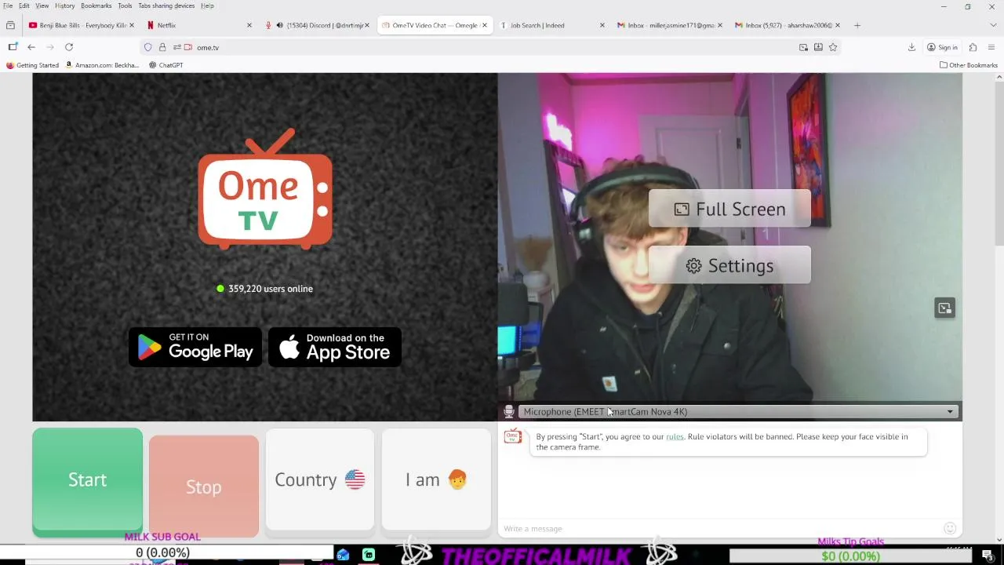Open the taskbar notification center icon

[x=988, y=556]
